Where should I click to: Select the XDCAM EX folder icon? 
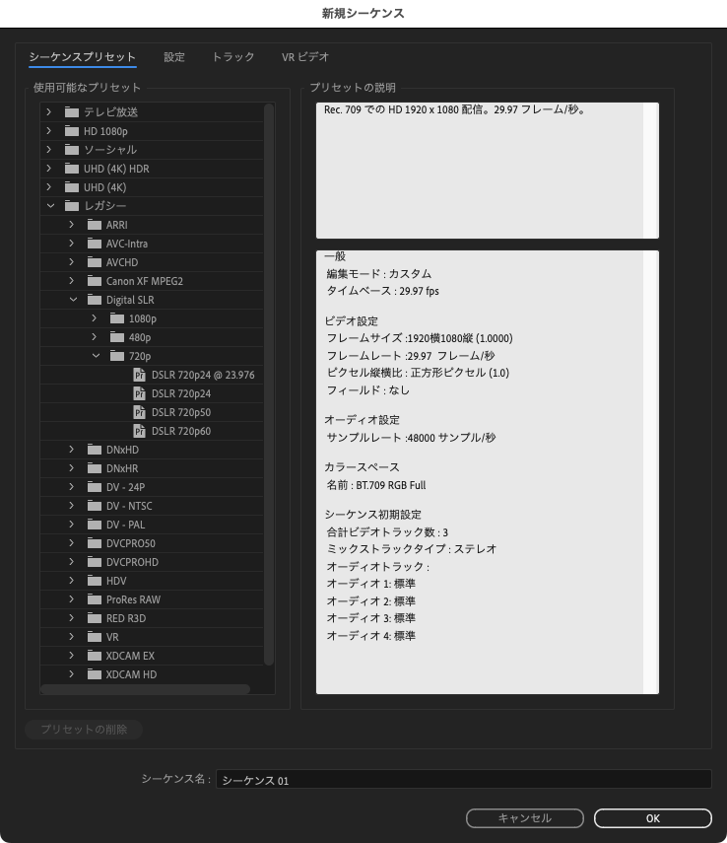click(95, 656)
